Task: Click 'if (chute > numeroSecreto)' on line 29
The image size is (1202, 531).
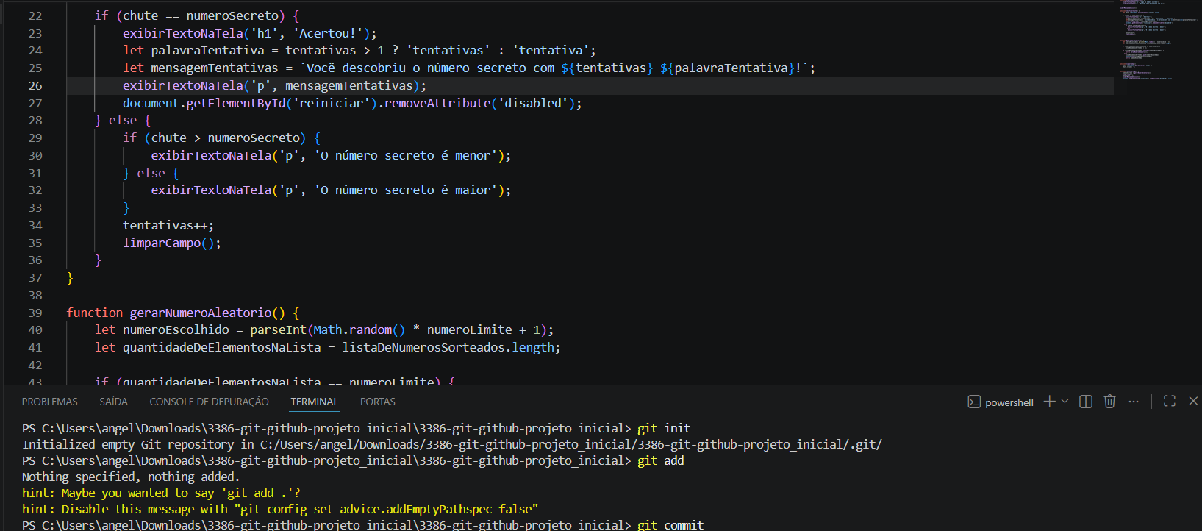Action: tap(215, 138)
